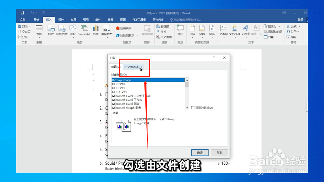Image resolution: width=324 pixels, height=182 pixels.
Task: Switch to the 布局 ribbon tab
Action: 73,20
